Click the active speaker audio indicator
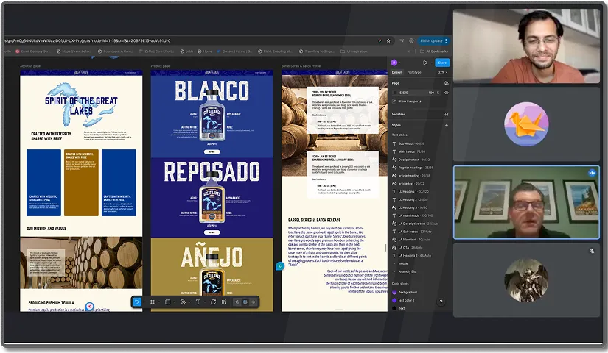The image size is (608, 353). 592,173
